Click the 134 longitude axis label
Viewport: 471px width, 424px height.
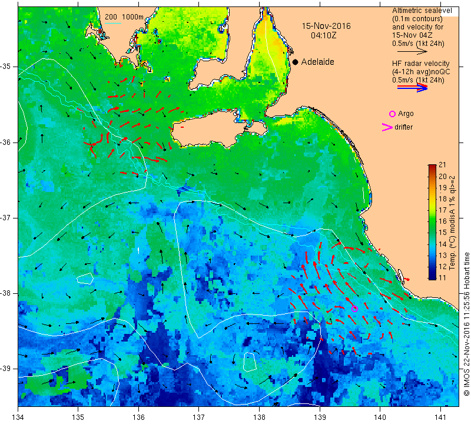click(18, 417)
